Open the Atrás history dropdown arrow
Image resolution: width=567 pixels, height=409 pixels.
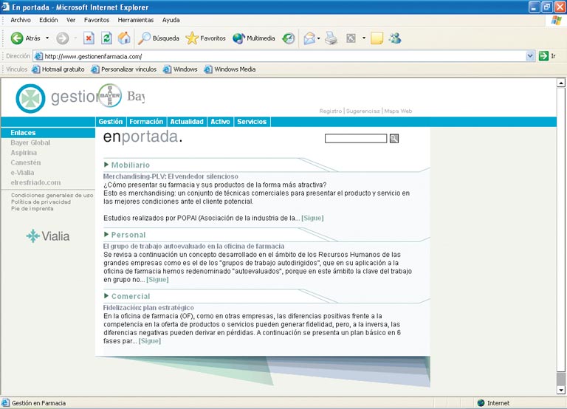point(47,38)
